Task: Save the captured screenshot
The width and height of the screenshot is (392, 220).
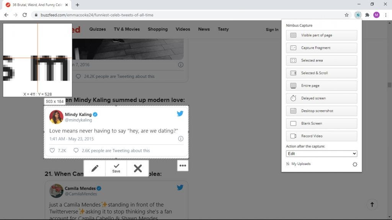Action: click(116, 168)
